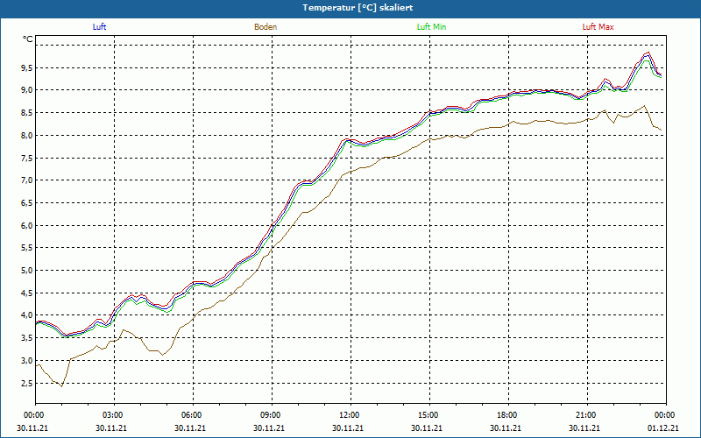The height and width of the screenshot is (438, 701).
Task: Click the Luft Max peak near 23:20
Action: pos(648,53)
